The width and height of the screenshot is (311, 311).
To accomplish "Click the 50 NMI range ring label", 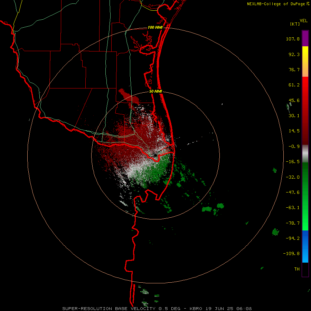I will click(x=155, y=91).
